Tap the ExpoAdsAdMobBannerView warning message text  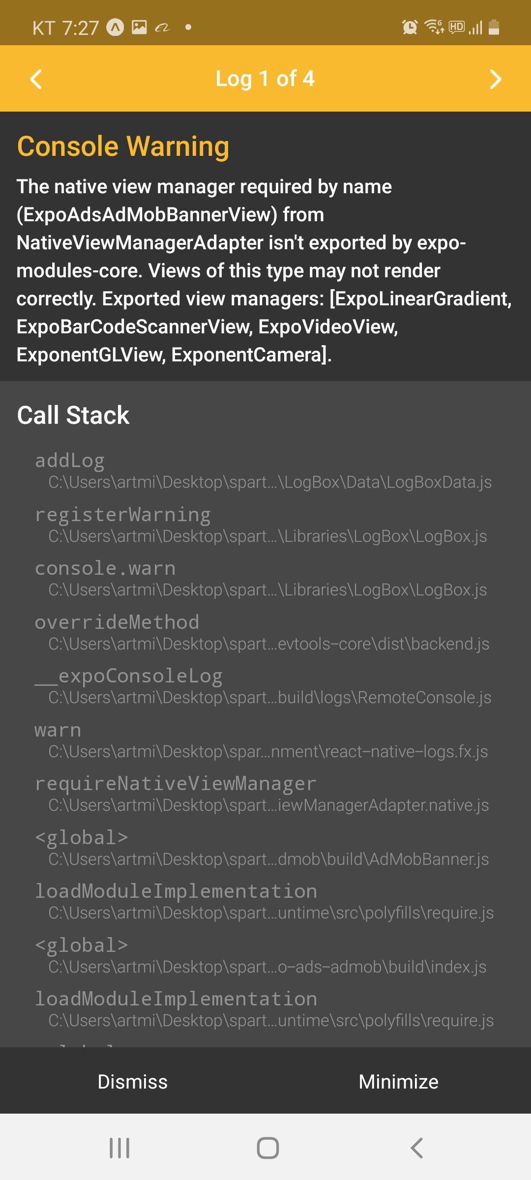265,270
